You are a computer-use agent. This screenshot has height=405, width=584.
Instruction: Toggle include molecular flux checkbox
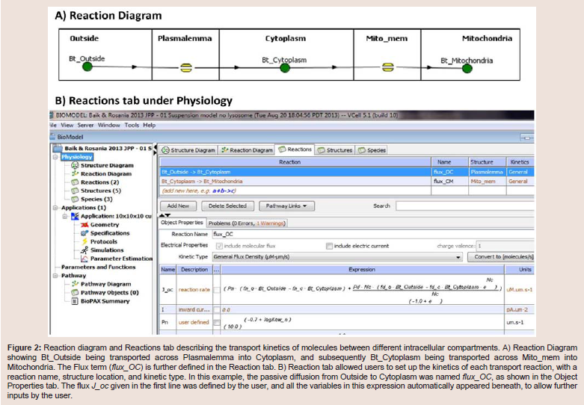tap(219, 246)
